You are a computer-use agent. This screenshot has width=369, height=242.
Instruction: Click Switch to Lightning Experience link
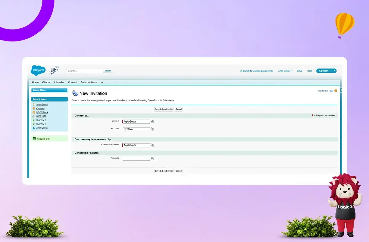[258, 71]
